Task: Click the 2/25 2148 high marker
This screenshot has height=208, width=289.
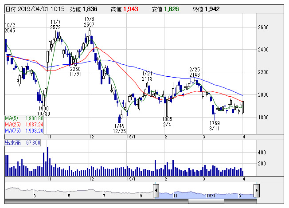Action: tap(195, 72)
